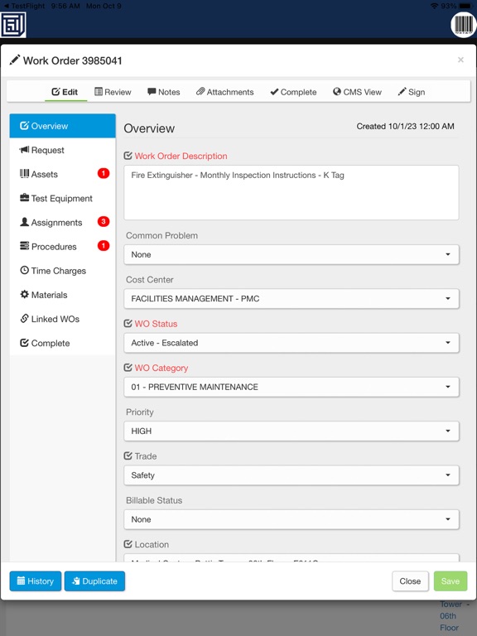
Task: Return to TestFlight via status bar
Action: (x=23, y=6)
